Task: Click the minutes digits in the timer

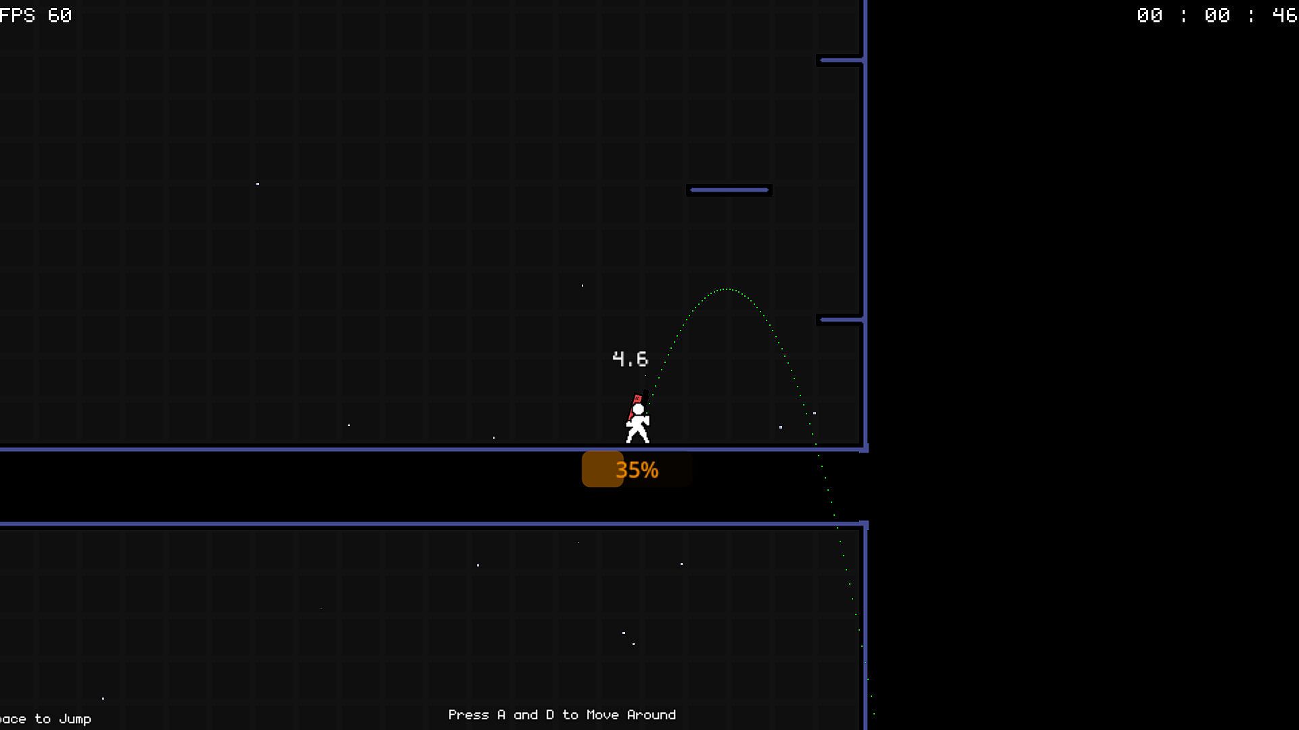Action: click(x=1216, y=16)
